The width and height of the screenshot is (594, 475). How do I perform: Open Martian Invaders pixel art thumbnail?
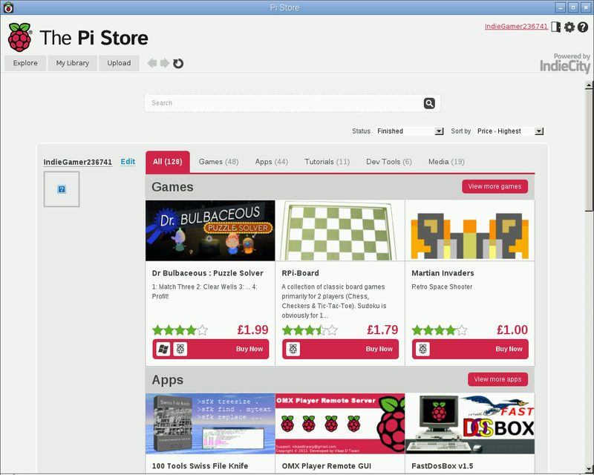(x=470, y=230)
